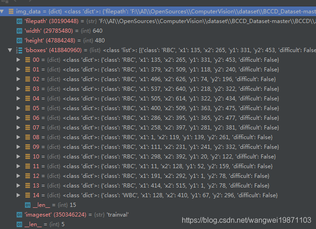Click the list icon beside 'bboxes'

click(19, 50)
